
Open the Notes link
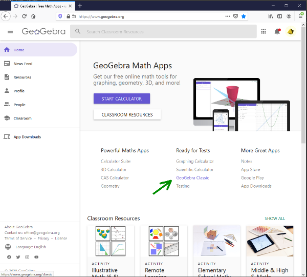(247, 161)
